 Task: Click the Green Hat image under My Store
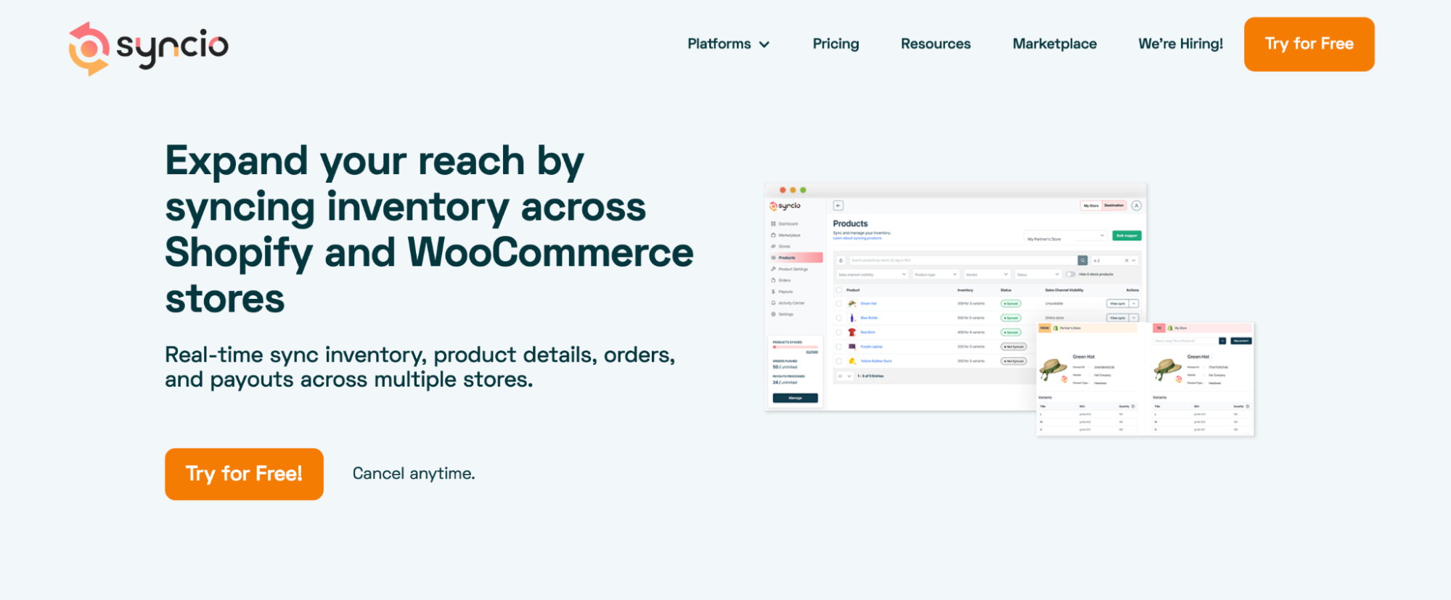[1168, 369]
